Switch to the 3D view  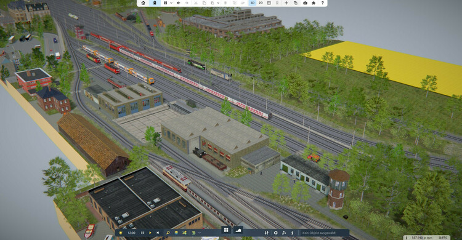pyautogui.click(x=253, y=3)
